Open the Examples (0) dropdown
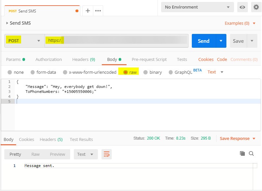 coord(240,23)
